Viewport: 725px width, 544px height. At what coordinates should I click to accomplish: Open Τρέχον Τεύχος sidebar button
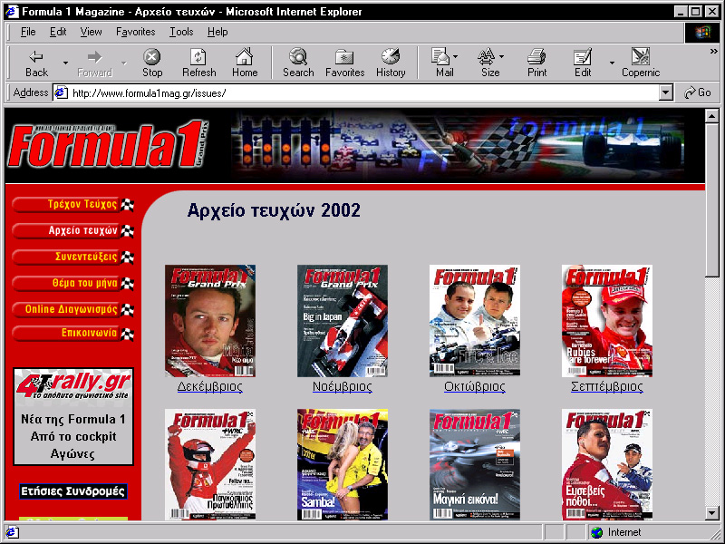(73, 205)
